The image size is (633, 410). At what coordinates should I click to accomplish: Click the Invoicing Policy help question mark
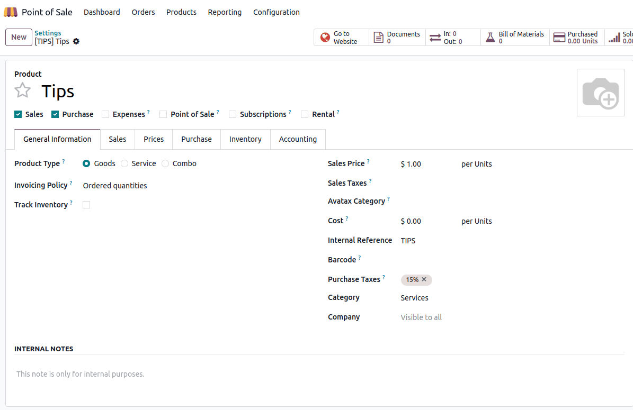(x=71, y=183)
